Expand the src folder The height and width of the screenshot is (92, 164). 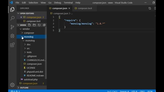coord(25,48)
